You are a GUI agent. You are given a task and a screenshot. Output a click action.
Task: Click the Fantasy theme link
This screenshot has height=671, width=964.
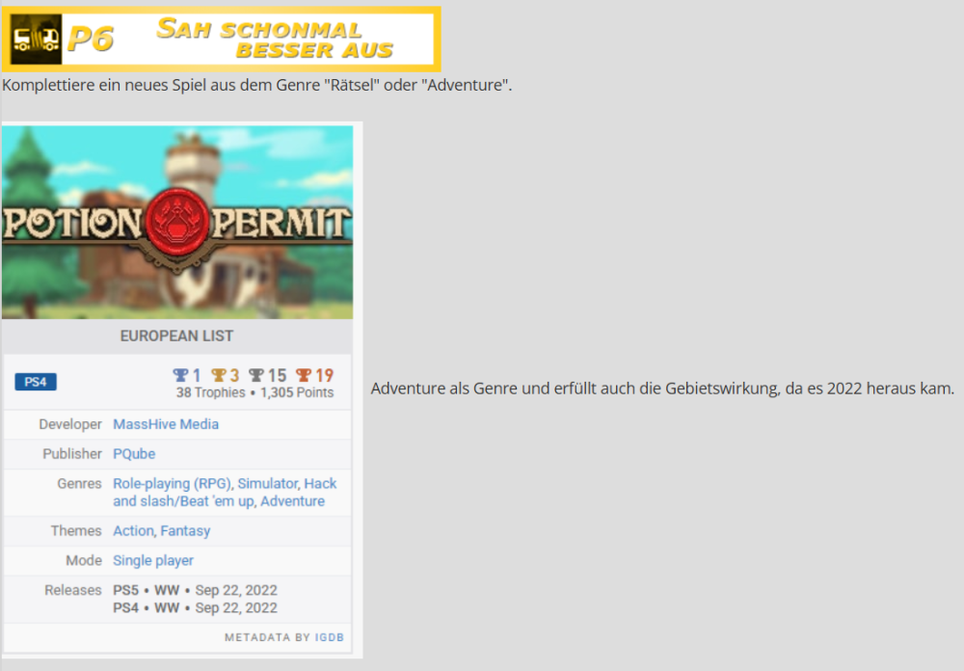pyautogui.click(x=185, y=531)
